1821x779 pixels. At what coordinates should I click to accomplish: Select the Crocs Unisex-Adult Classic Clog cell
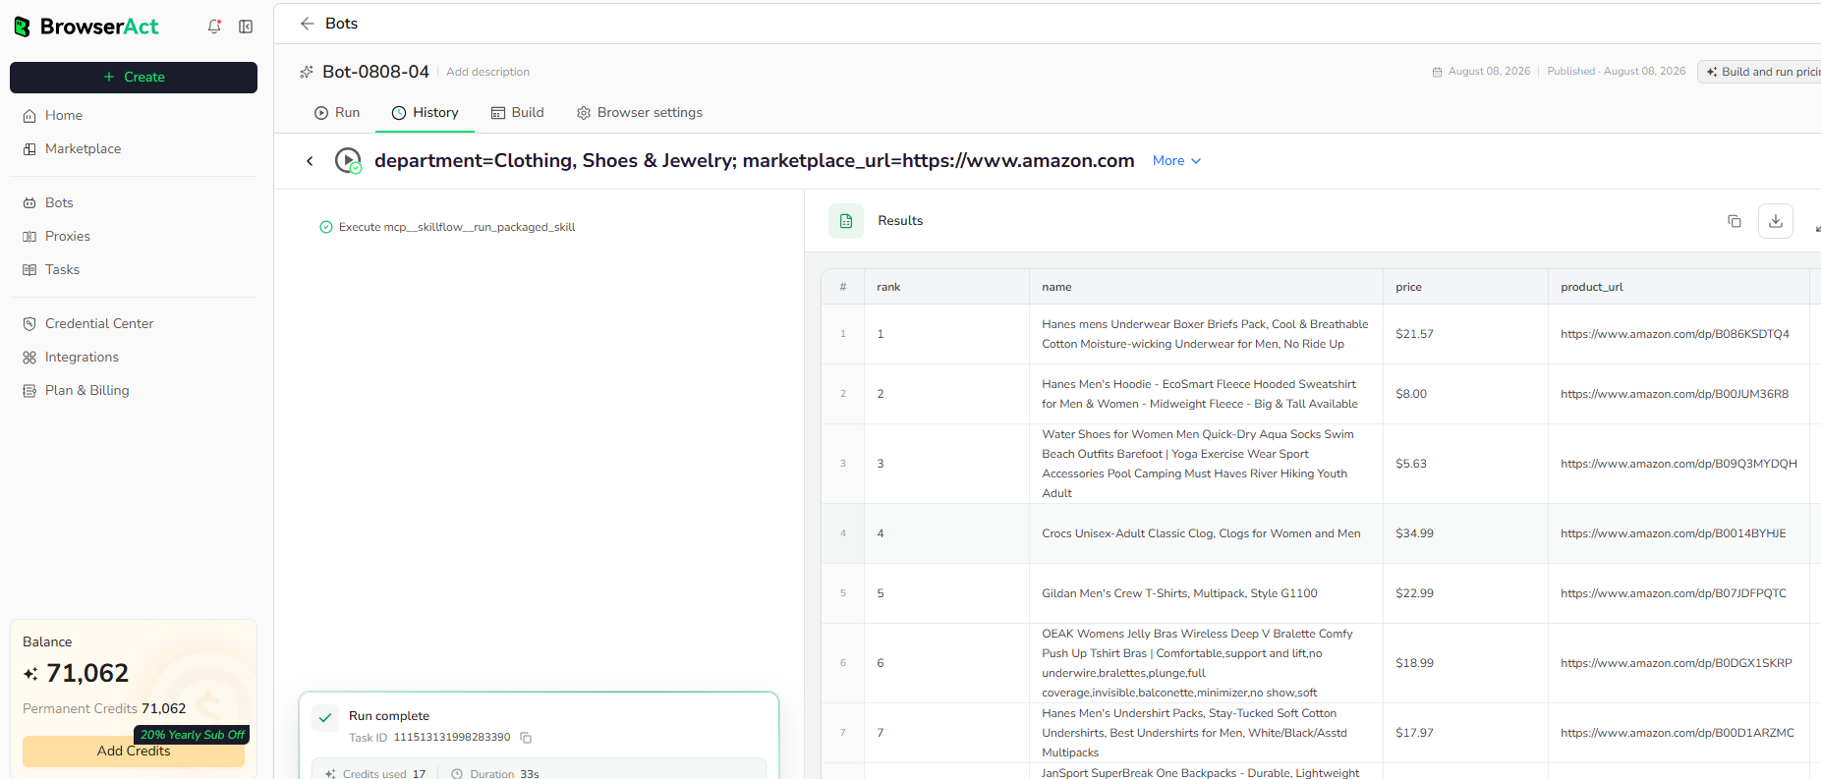[1206, 533]
